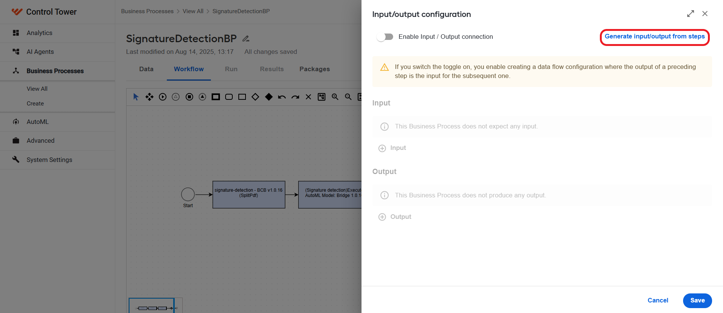Image resolution: width=723 pixels, height=313 pixels.
Task: Open the Packages tab
Action: point(314,69)
